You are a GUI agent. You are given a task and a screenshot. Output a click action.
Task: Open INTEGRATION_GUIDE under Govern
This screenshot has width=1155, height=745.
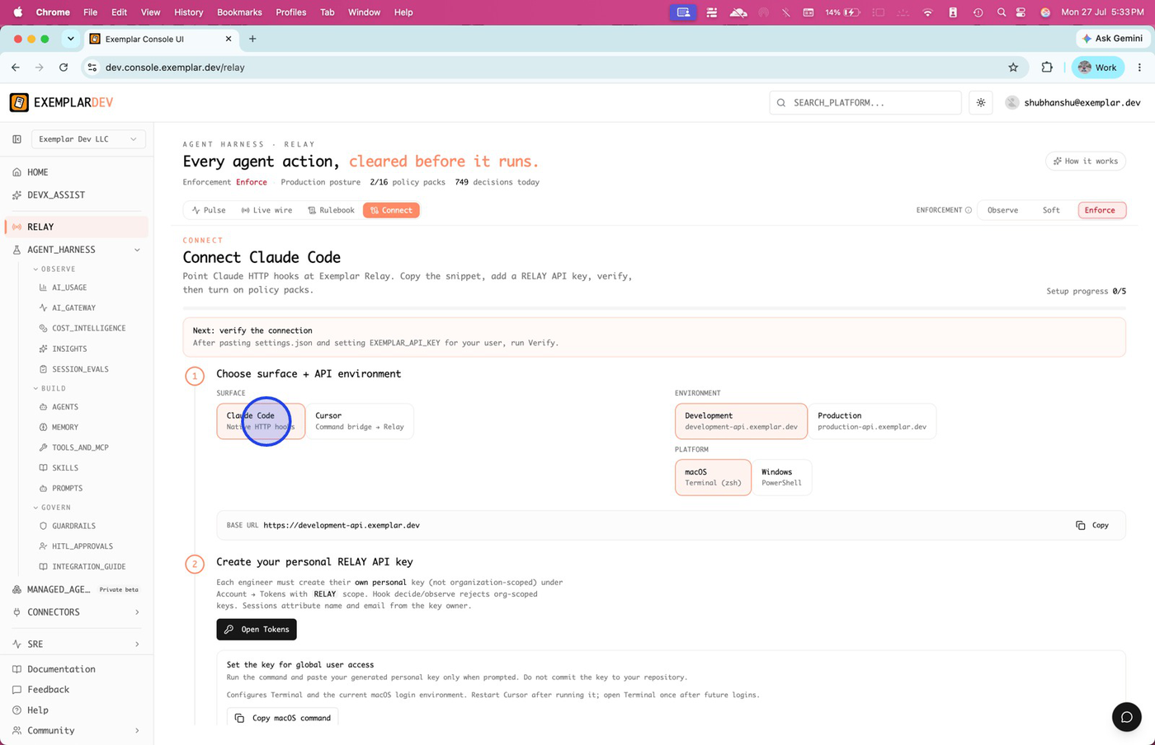pos(88,567)
